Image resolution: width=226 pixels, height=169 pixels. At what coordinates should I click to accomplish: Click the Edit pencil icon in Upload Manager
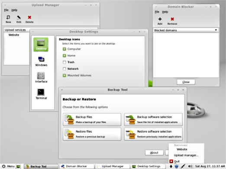click(19, 17)
